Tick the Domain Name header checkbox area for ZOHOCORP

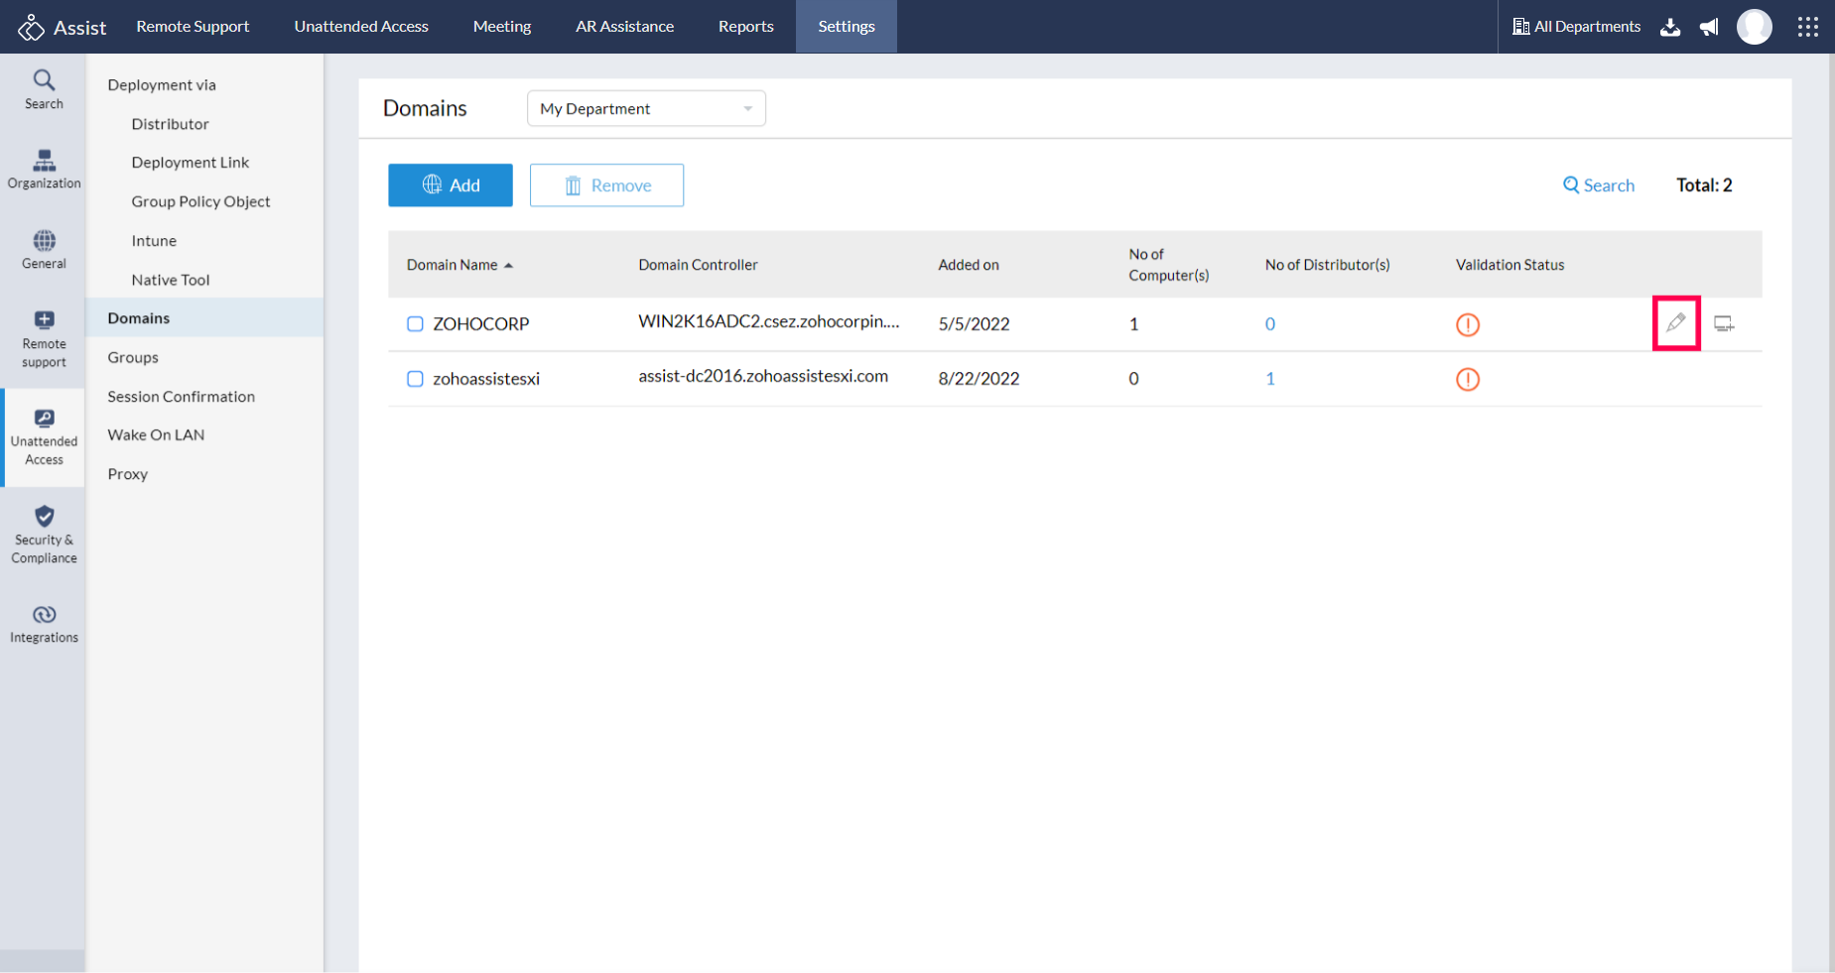[x=415, y=324]
